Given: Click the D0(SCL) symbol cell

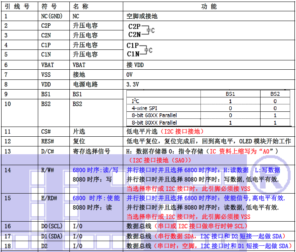Looking at the screenshot, I should click(52, 226).
